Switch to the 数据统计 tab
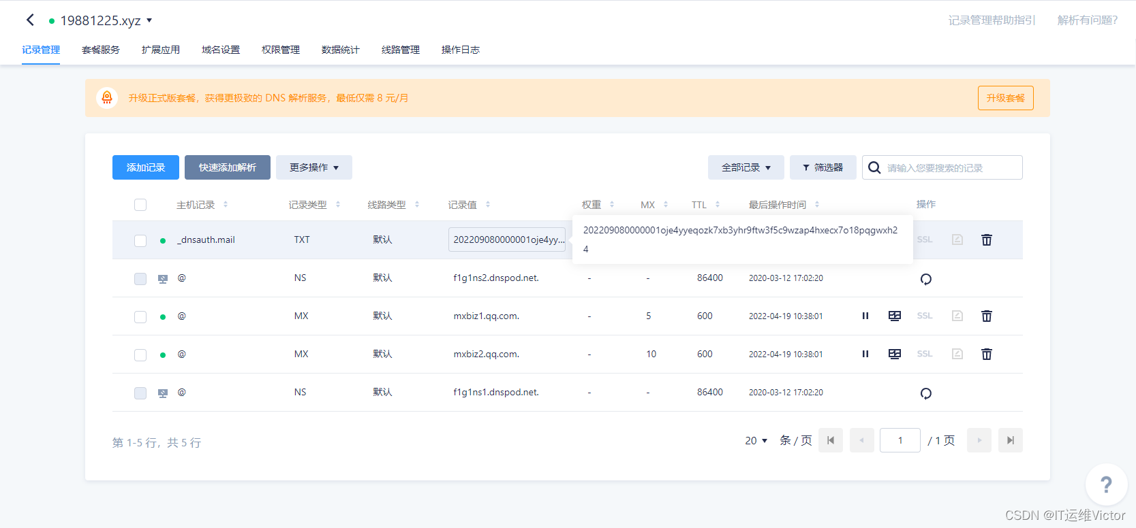The height and width of the screenshot is (528, 1136). click(341, 50)
